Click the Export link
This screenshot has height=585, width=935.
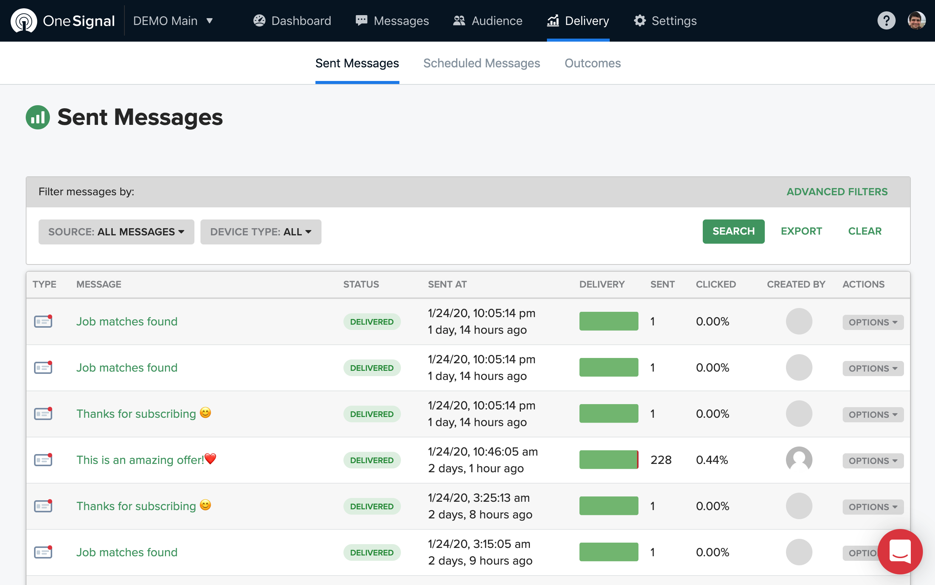pyautogui.click(x=801, y=231)
